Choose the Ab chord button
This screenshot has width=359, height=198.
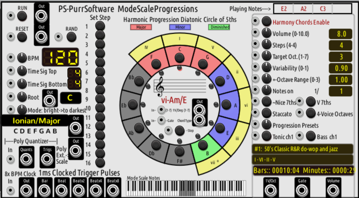point(139,128)
